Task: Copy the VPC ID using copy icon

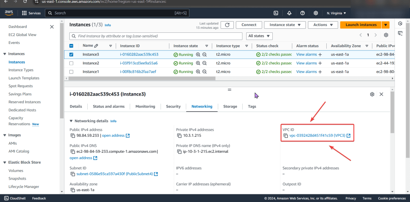Action: click(285, 136)
